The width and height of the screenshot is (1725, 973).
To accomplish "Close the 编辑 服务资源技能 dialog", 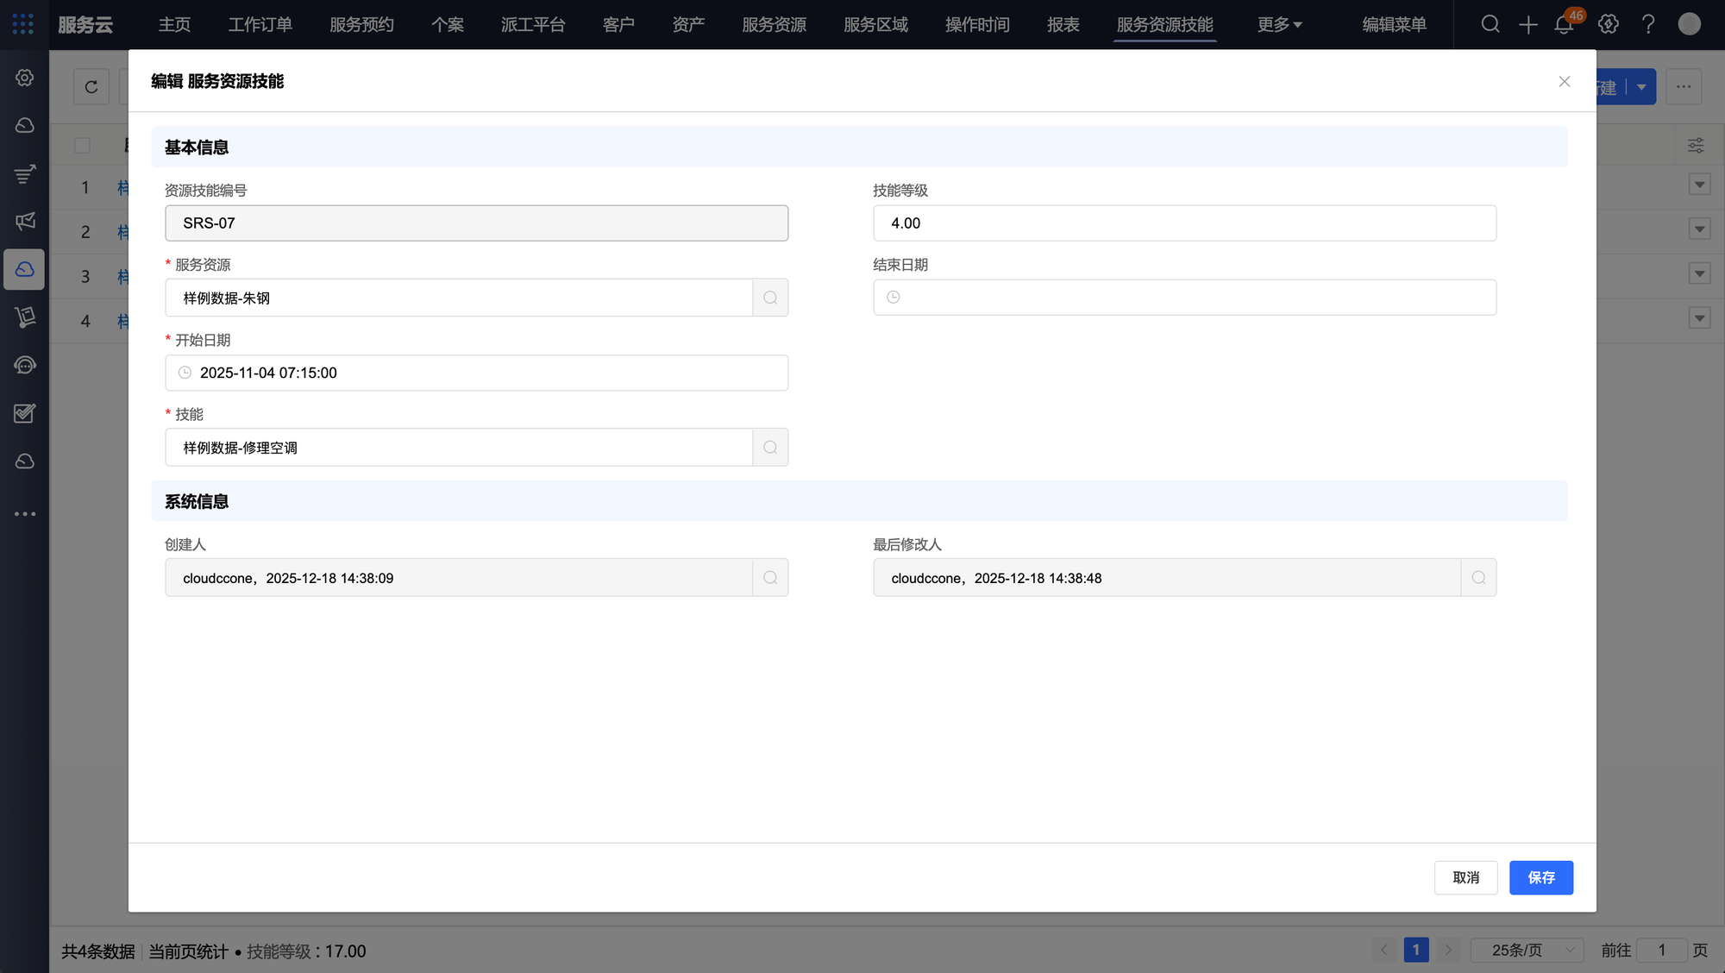I will click(1564, 81).
